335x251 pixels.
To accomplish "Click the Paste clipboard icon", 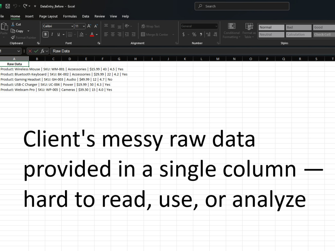I will pos(4,27).
